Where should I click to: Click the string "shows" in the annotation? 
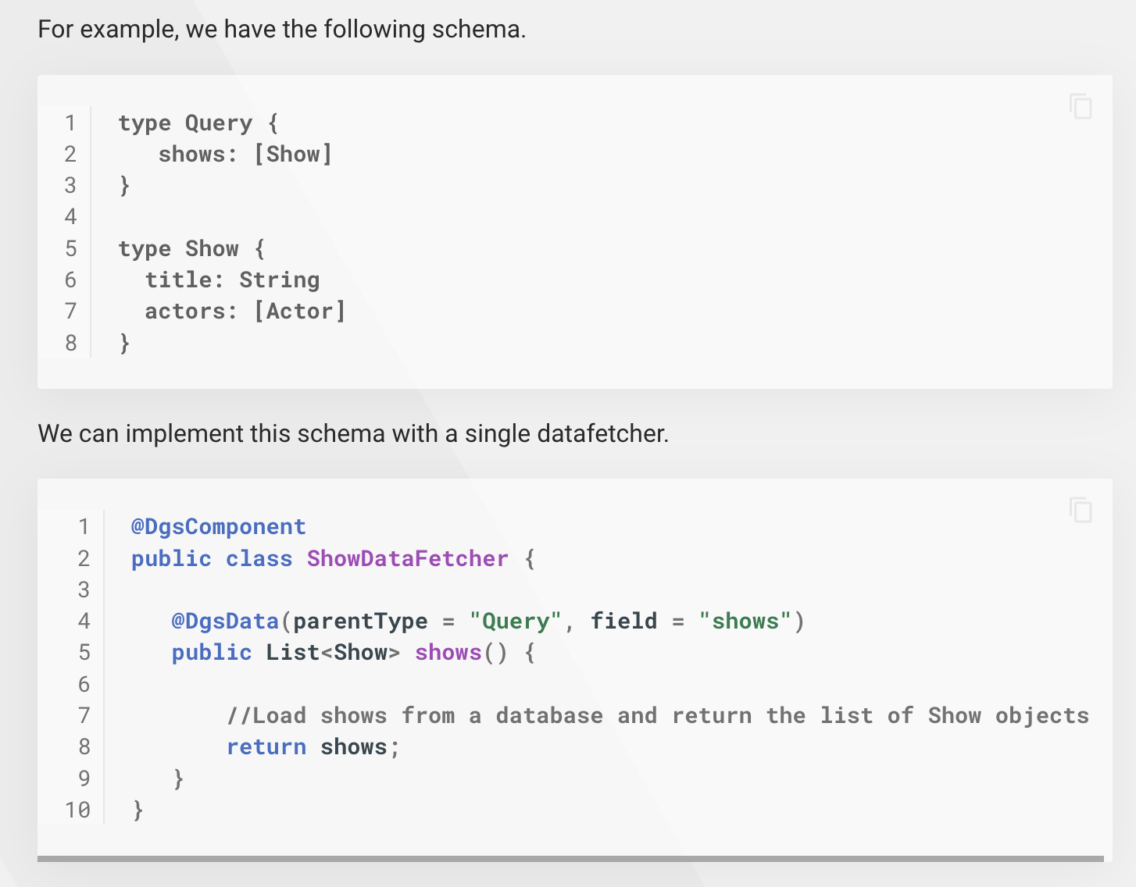point(745,622)
